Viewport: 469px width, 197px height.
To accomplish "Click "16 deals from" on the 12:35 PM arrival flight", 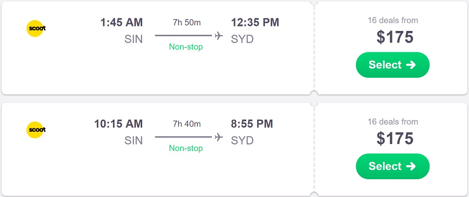I will click(x=393, y=20).
